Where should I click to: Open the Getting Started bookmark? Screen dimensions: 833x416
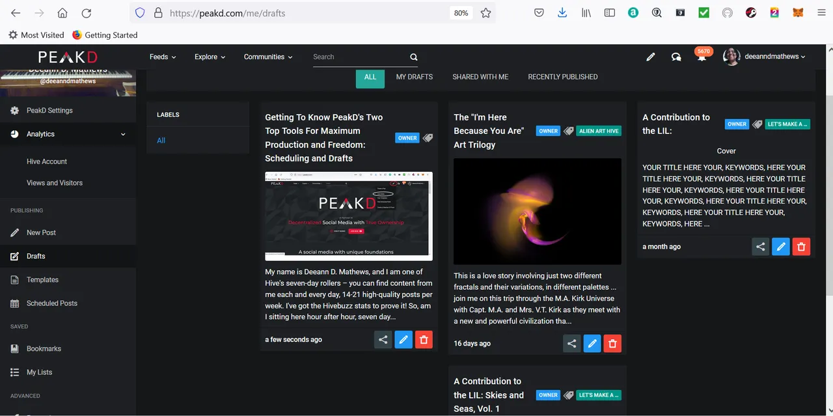[x=105, y=35]
